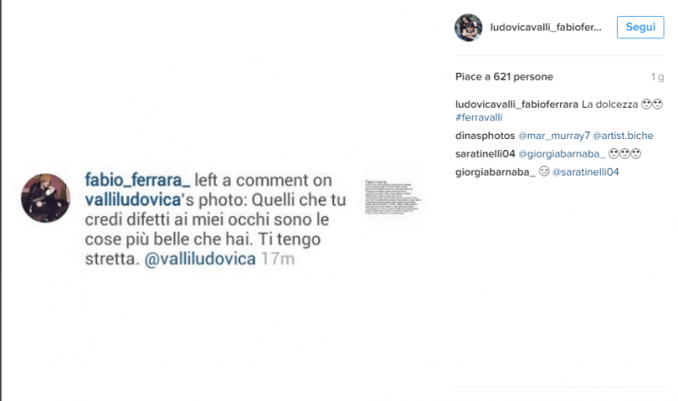
Task: Open @mar_murray7 mention
Action: 554,136
